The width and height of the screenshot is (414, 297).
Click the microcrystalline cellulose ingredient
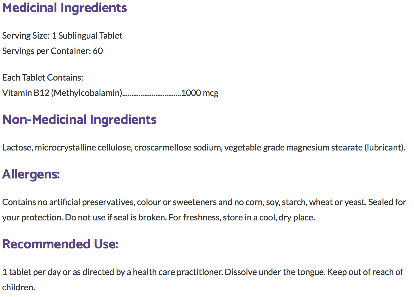click(83, 148)
